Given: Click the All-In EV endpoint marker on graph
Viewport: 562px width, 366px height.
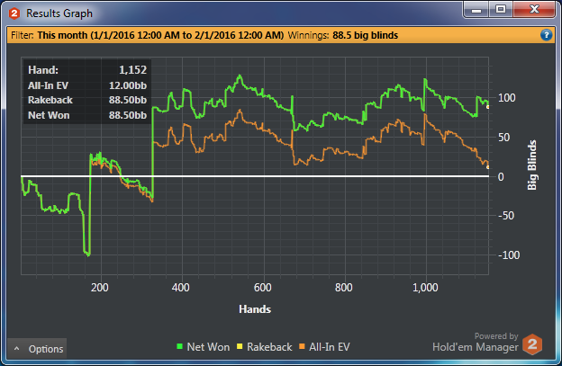Looking at the screenshot, I should pyautogui.click(x=487, y=166).
